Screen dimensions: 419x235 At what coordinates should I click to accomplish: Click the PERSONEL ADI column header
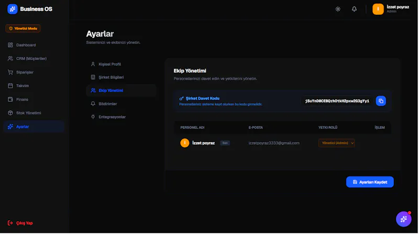pyautogui.click(x=193, y=127)
